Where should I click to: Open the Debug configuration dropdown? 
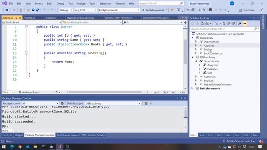coord(66,10)
